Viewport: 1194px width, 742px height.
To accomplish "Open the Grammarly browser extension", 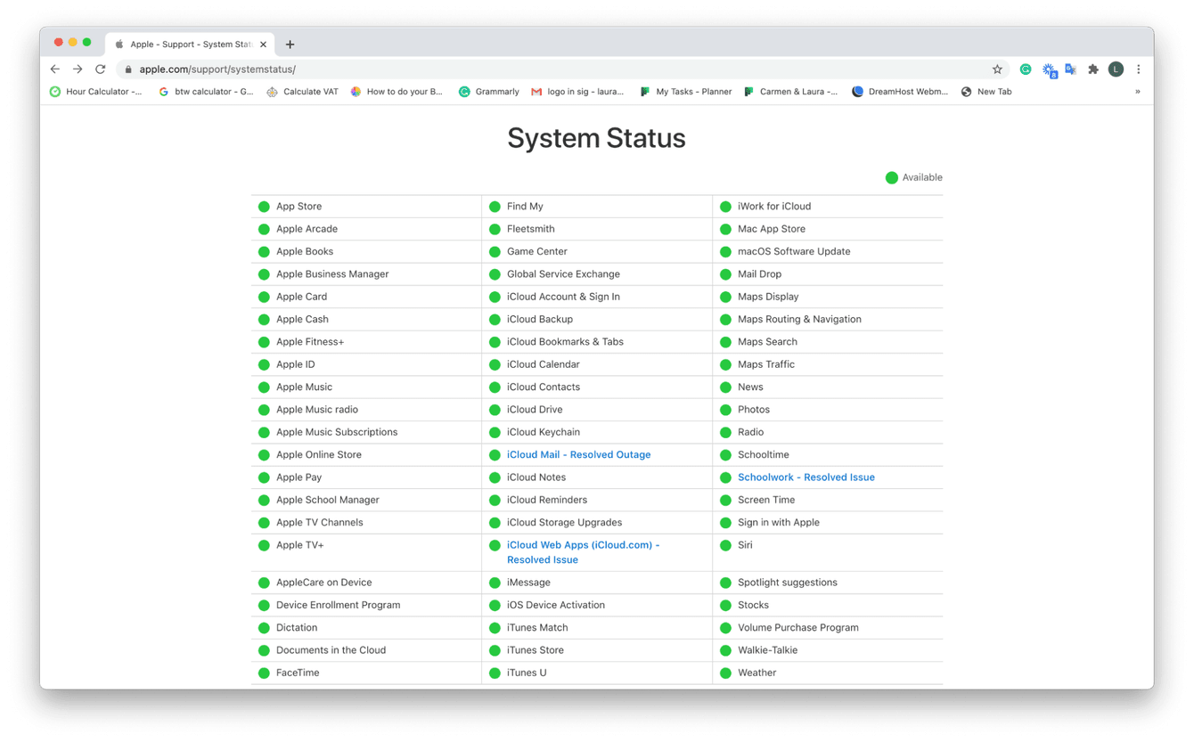I will [x=1025, y=69].
